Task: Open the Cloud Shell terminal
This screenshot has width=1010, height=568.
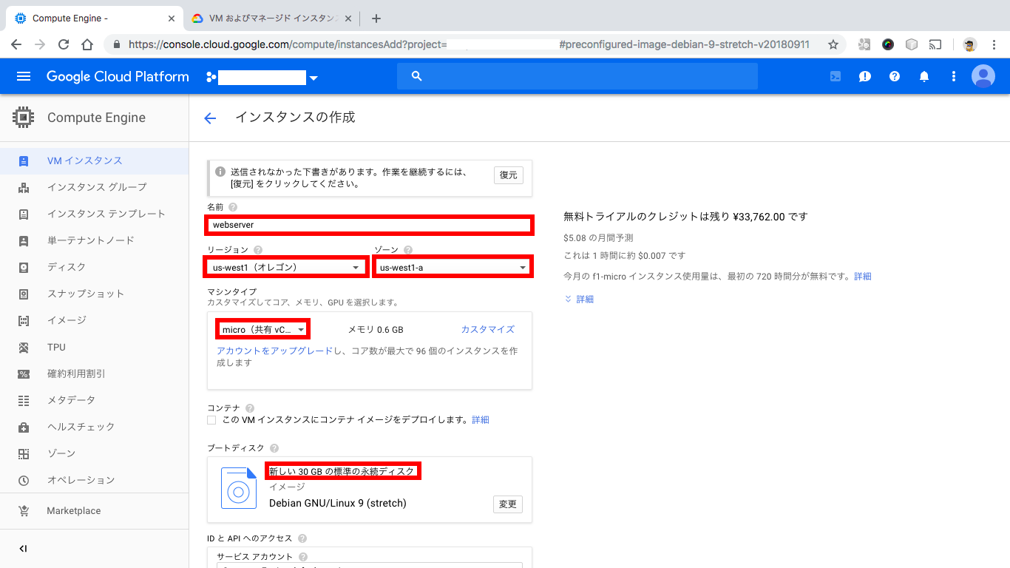Action: point(835,75)
